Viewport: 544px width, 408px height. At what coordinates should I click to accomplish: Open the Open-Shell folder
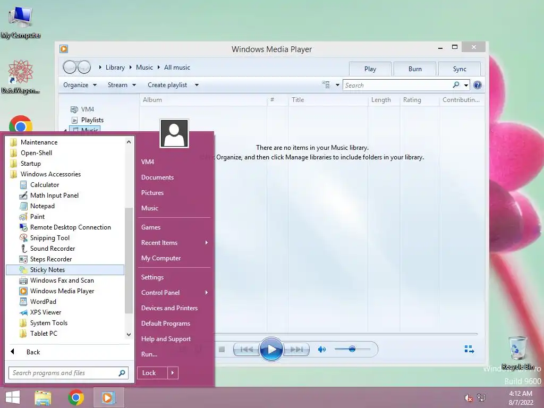(x=36, y=152)
